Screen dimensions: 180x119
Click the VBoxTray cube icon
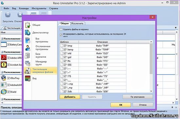point(4,78)
